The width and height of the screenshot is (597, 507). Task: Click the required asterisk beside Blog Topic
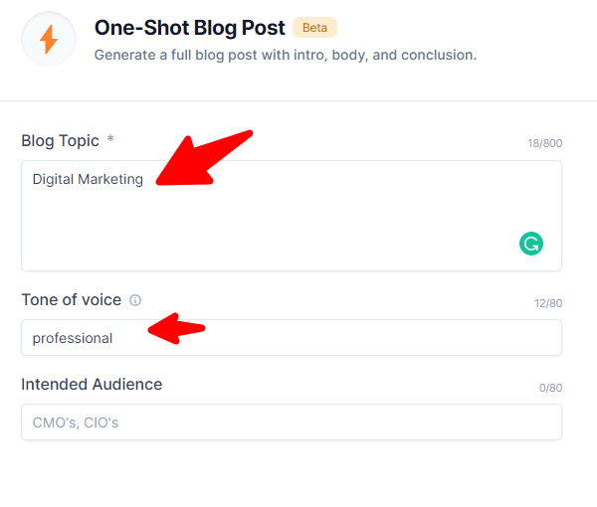110,140
